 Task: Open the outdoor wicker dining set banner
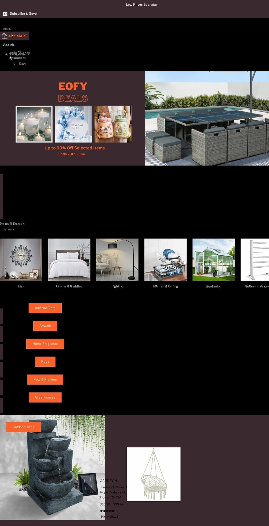click(207, 118)
